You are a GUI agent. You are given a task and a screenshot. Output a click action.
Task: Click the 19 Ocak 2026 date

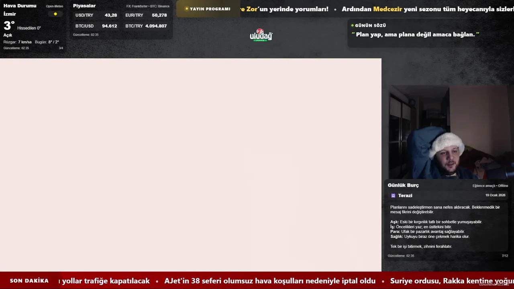(x=496, y=195)
